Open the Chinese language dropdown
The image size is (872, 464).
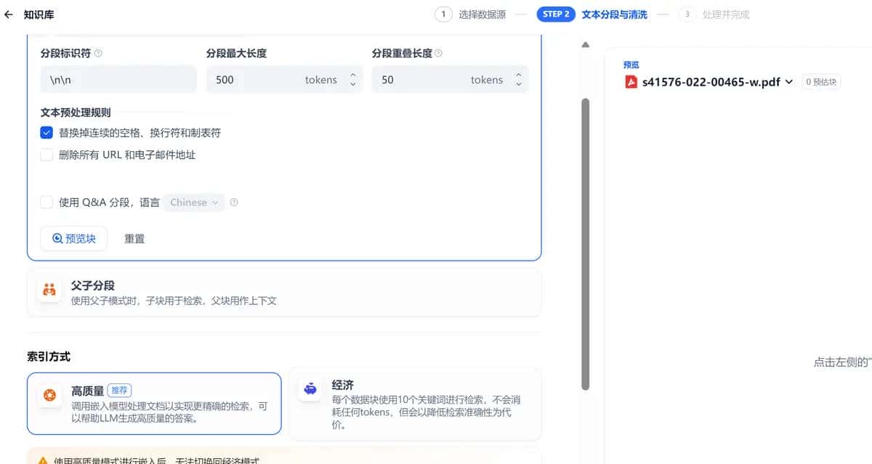[193, 203]
